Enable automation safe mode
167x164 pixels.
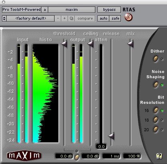point(115,18)
